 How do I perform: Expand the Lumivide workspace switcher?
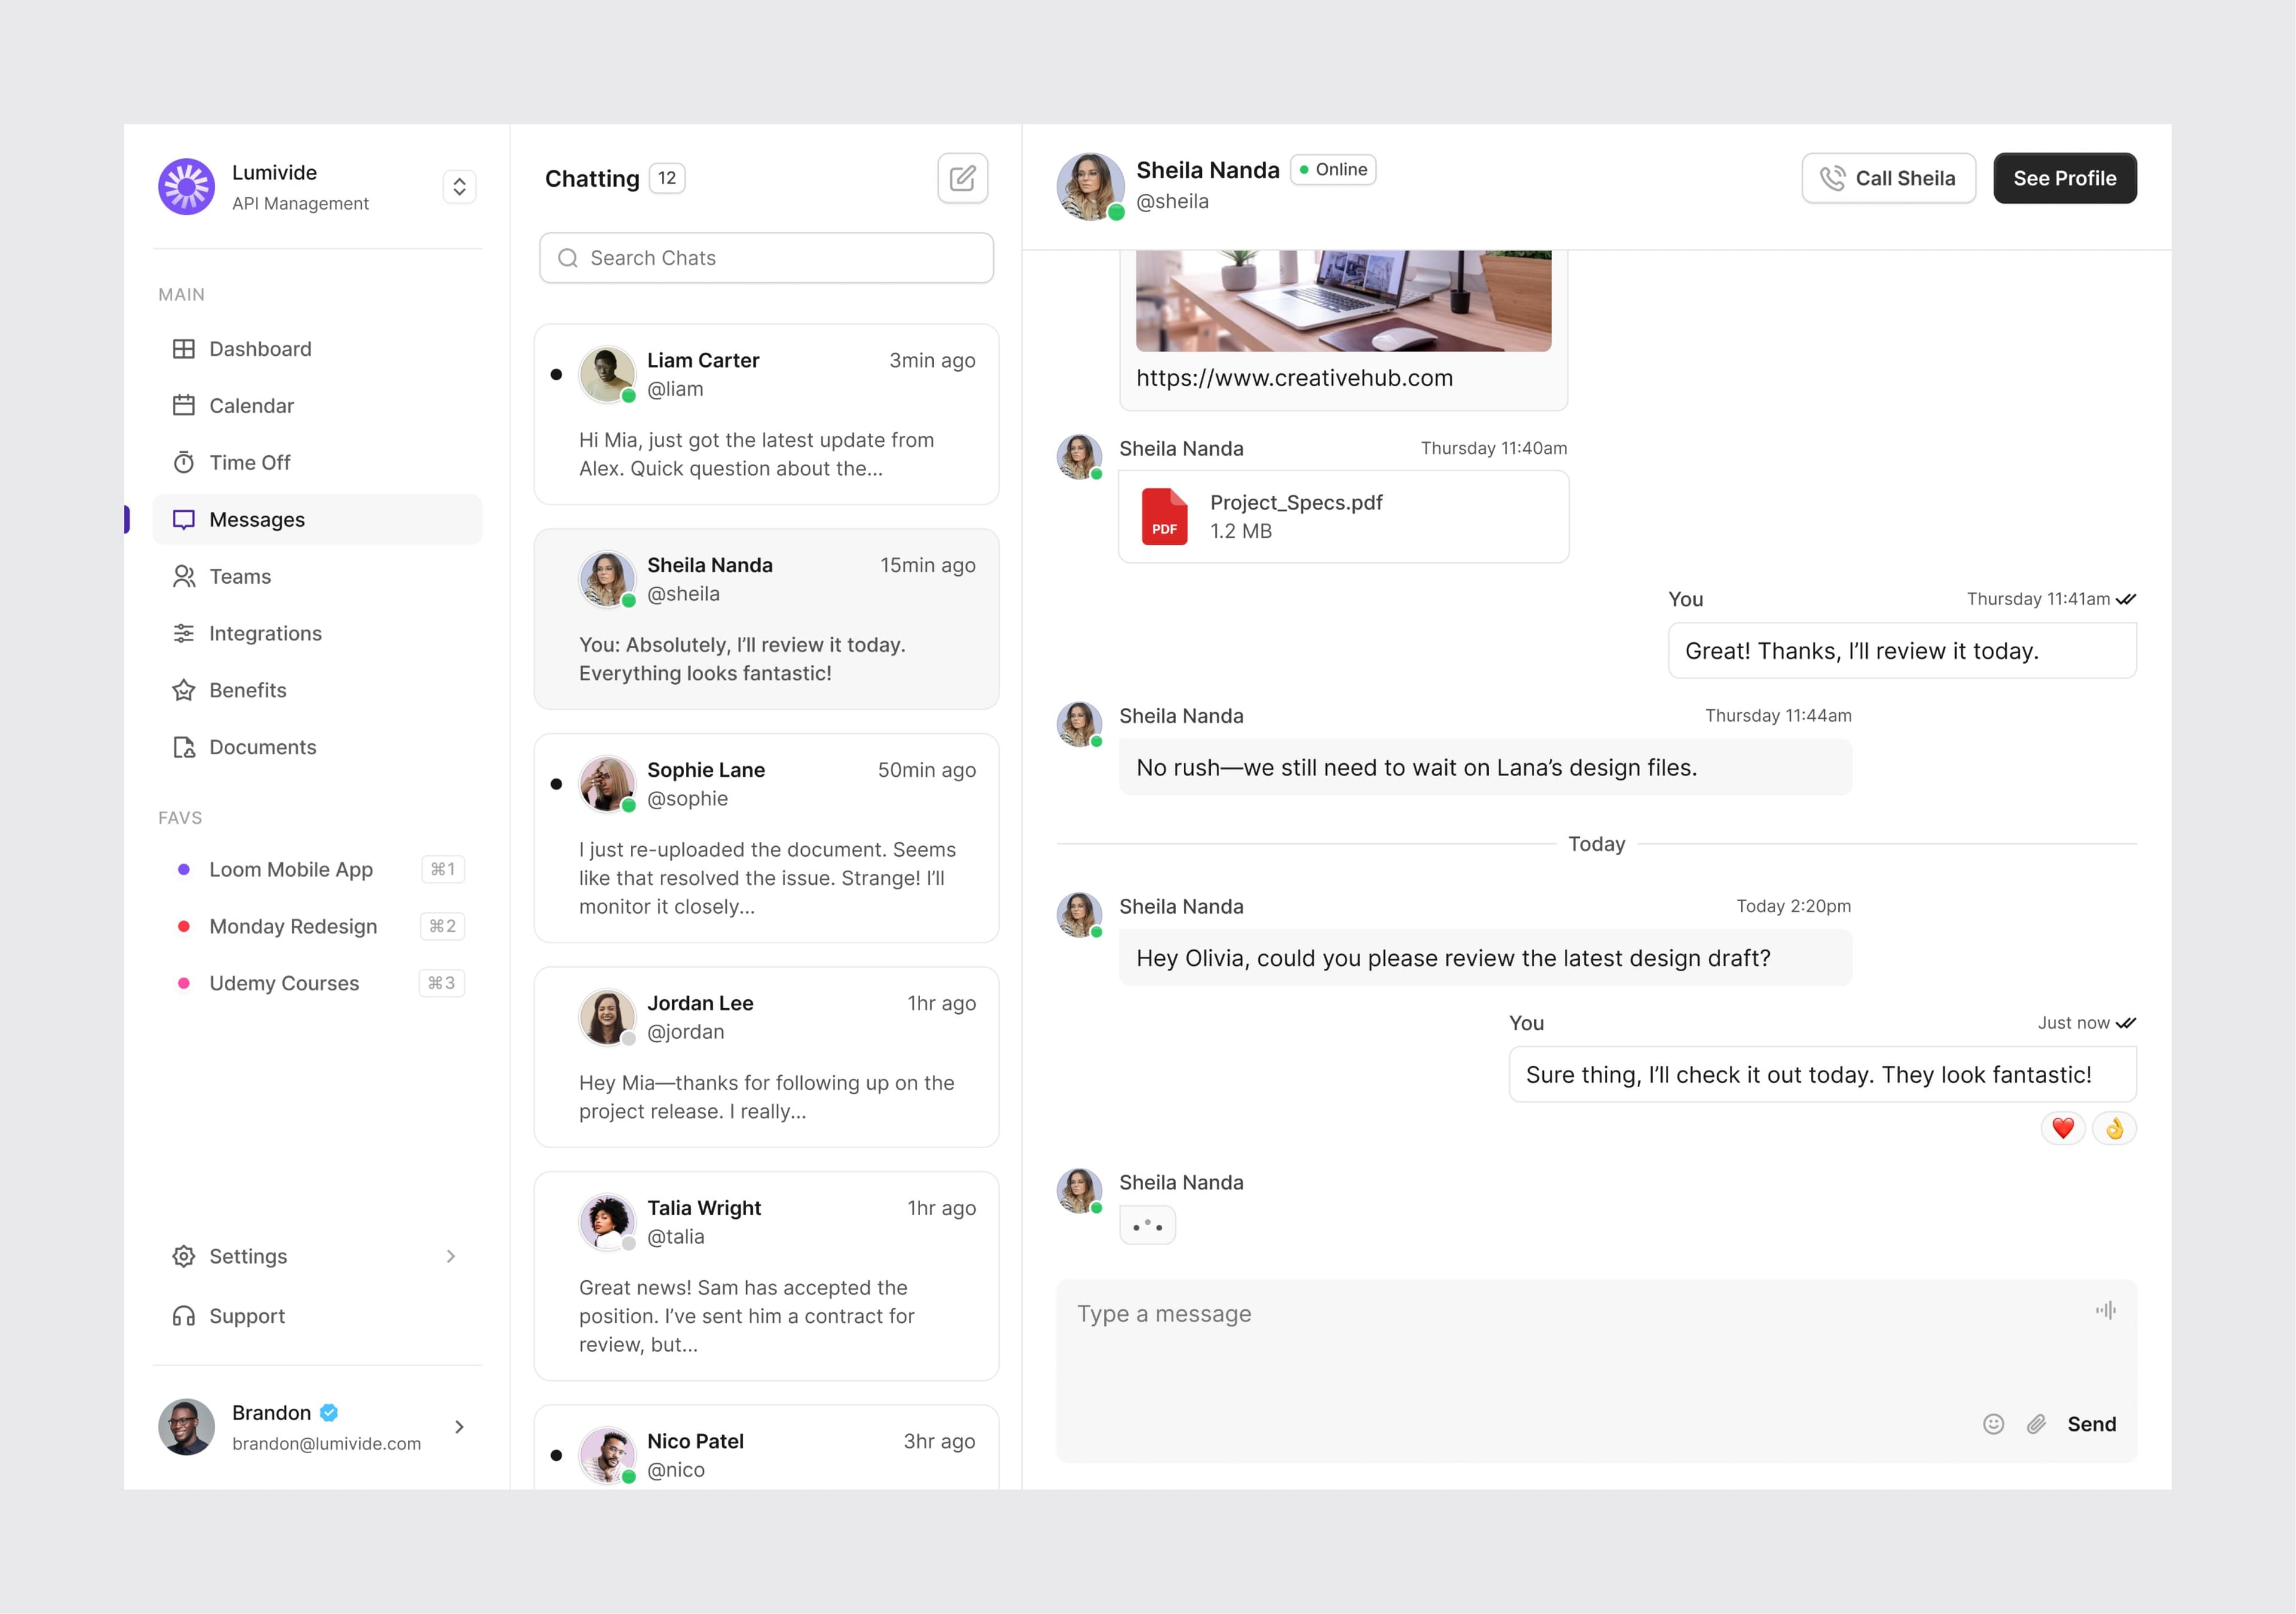click(459, 186)
